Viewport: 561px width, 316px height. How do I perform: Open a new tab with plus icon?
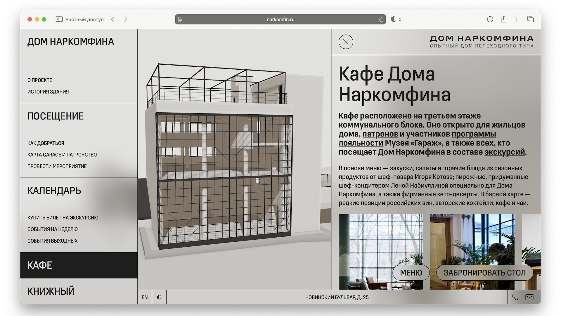[x=517, y=19]
